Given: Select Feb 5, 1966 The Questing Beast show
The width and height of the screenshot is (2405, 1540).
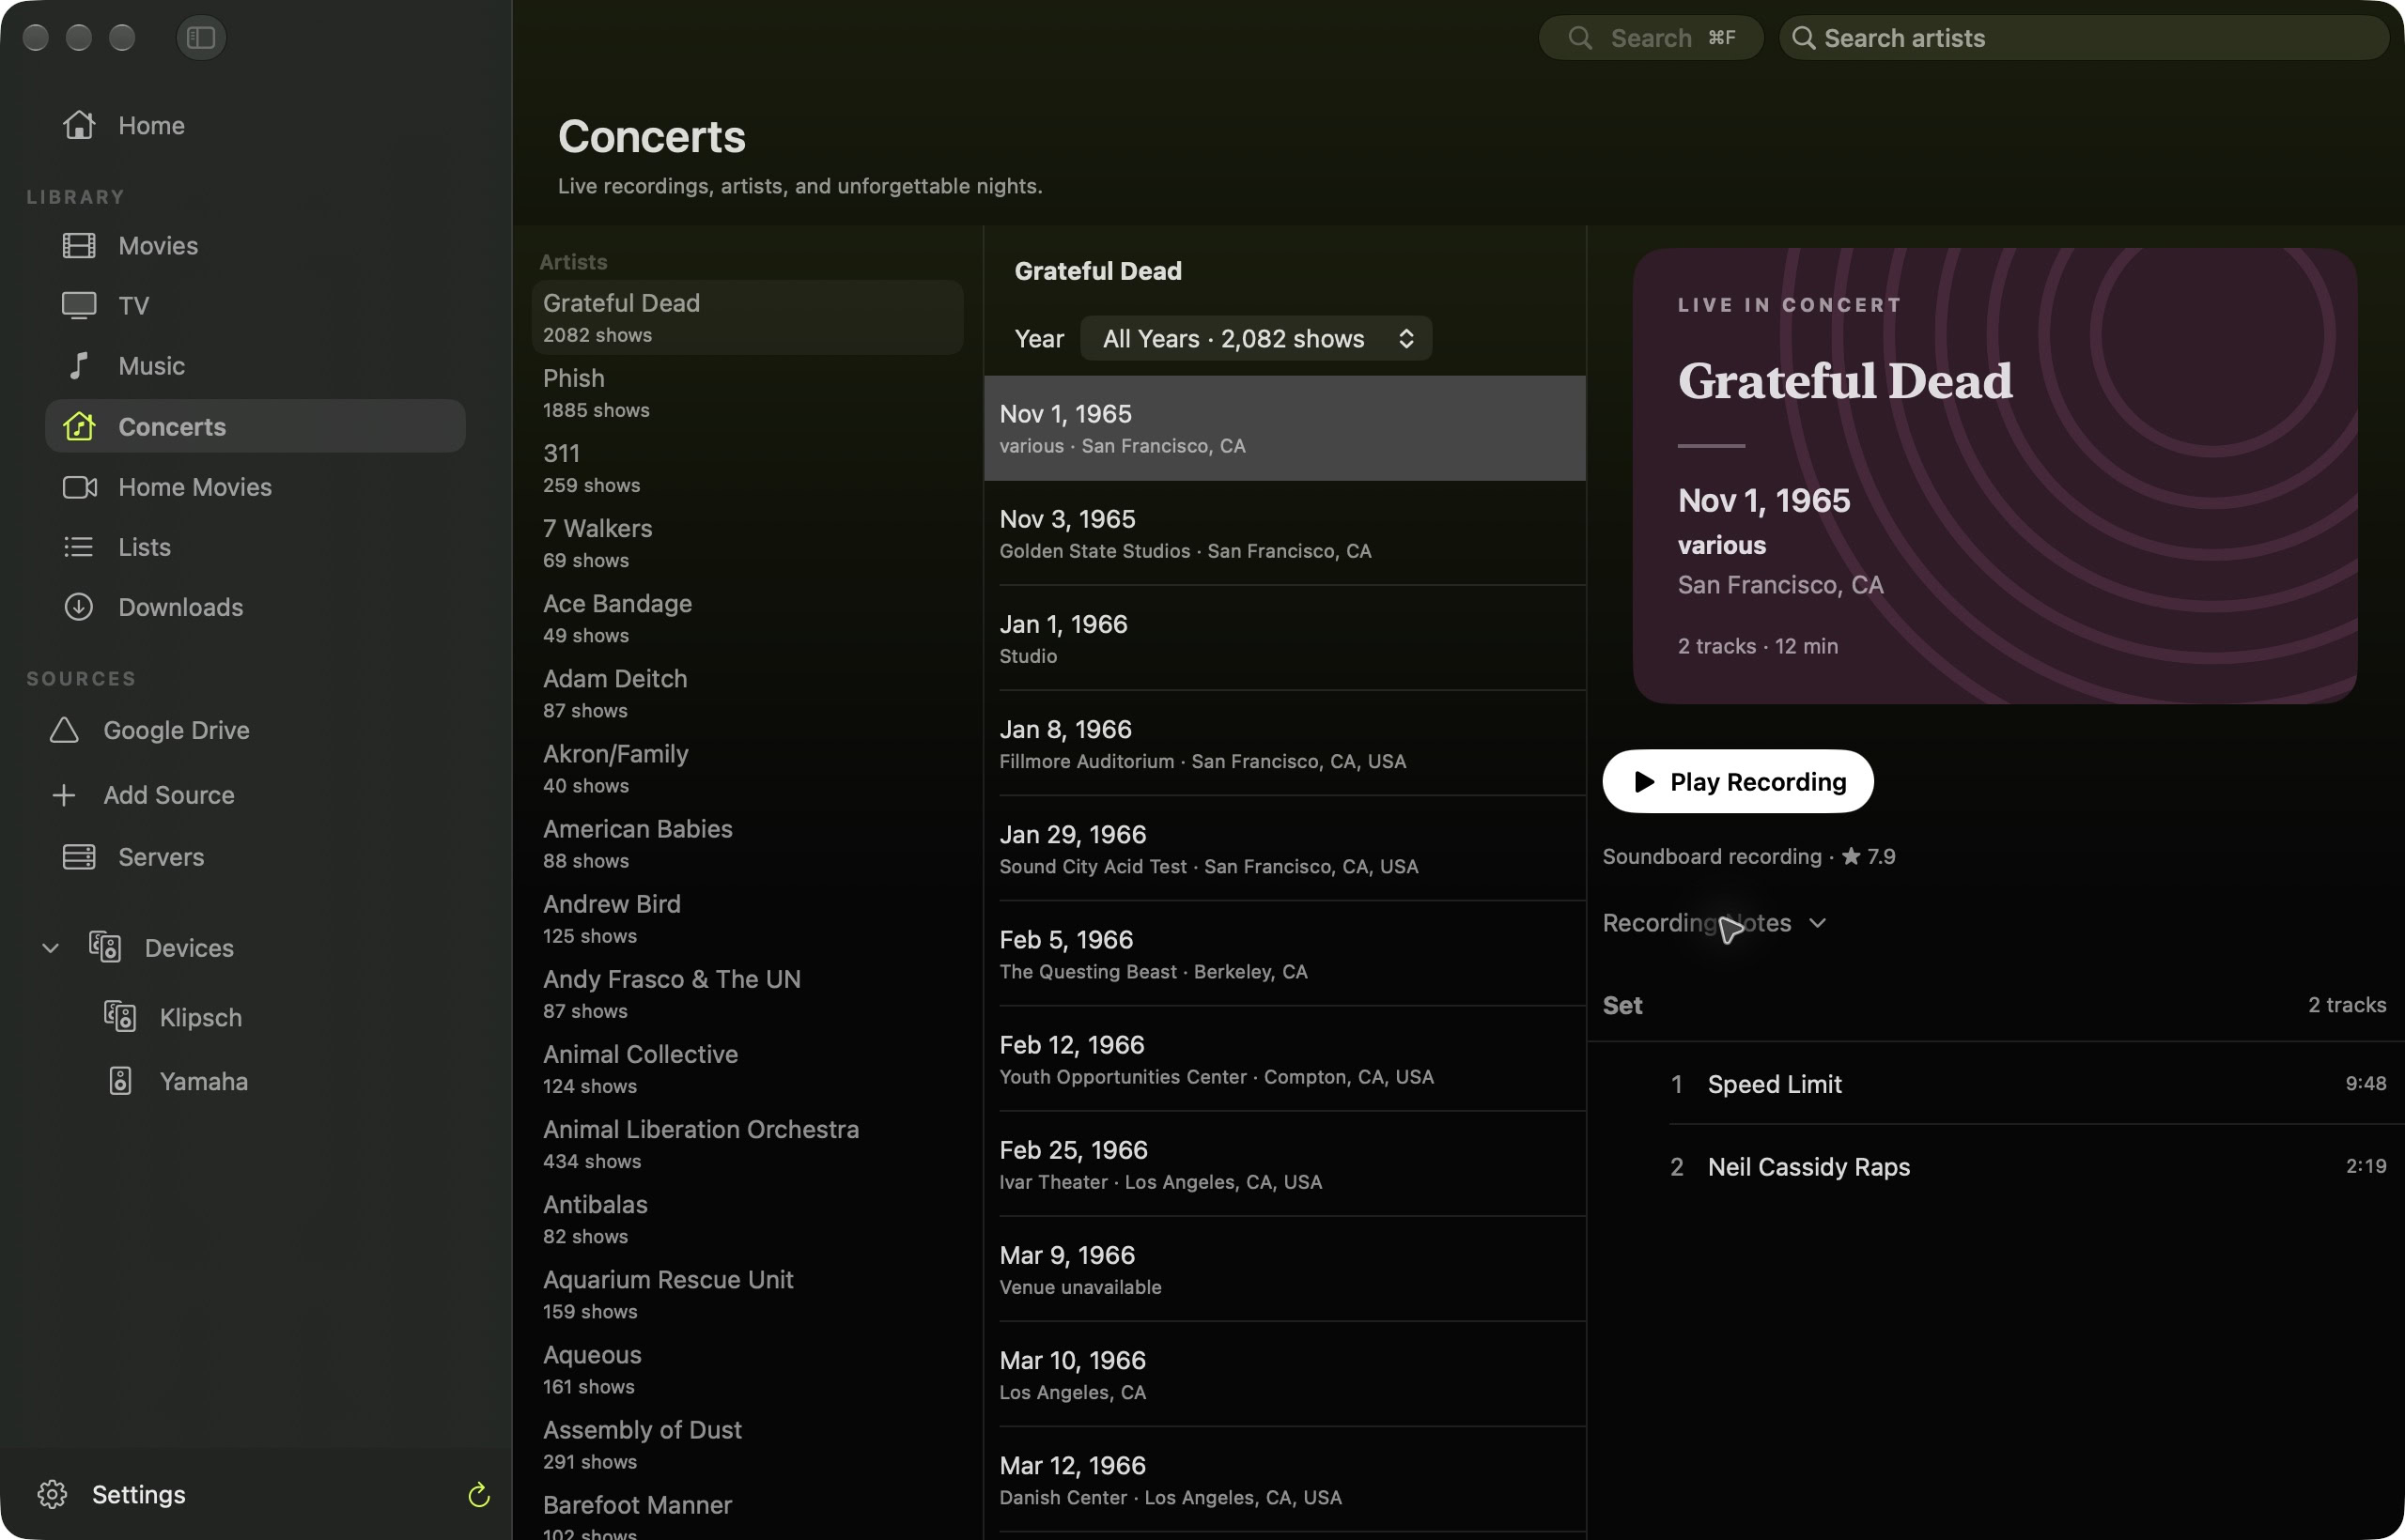Looking at the screenshot, I should point(1284,953).
